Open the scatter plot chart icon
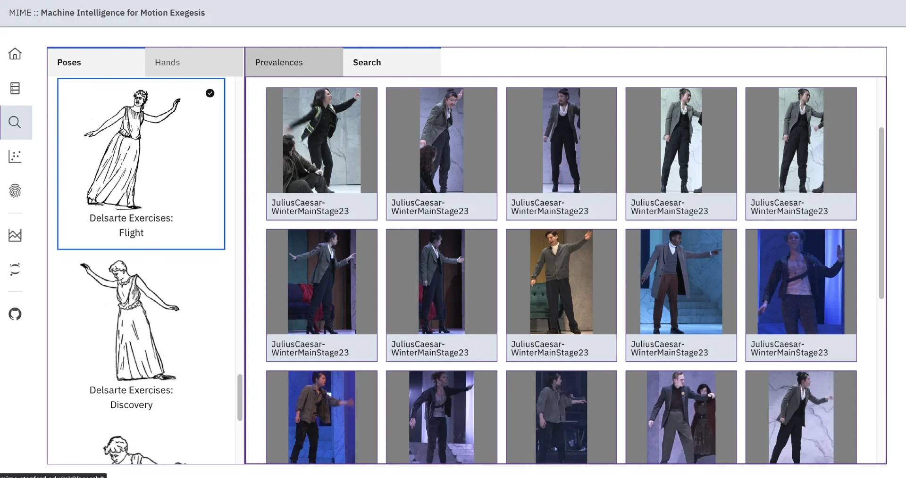 [x=15, y=157]
